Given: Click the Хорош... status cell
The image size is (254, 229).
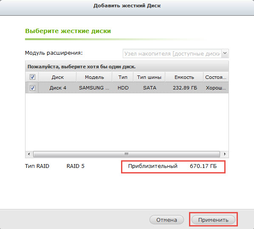Looking at the screenshot, I should (216, 88).
